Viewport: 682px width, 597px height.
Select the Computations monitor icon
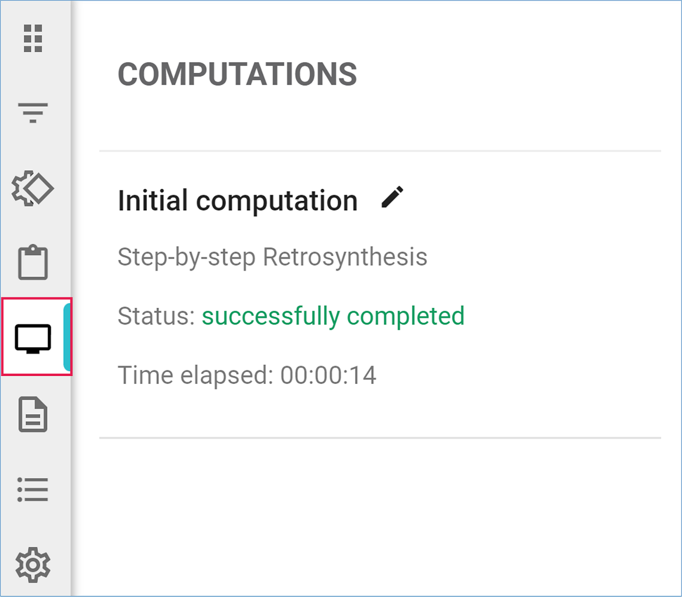33,338
